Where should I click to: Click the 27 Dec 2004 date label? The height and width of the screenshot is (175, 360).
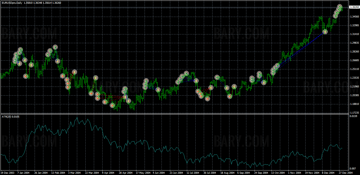click(x=345, y=173)
